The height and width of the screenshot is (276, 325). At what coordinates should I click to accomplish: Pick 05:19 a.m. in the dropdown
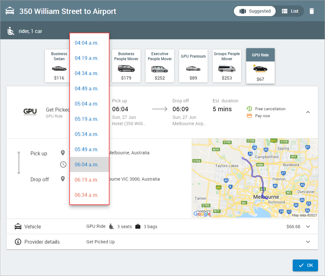click(89, 119)
